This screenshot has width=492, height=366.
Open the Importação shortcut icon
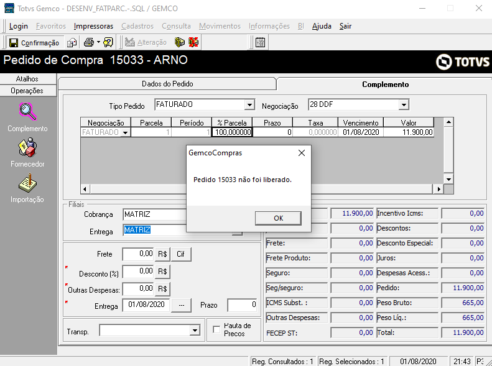[x=27, y=183]
